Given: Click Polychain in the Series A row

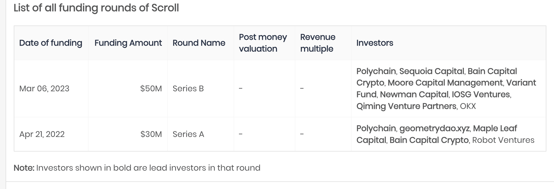Looking at the screenshot, I should click(x=376, y=128).
